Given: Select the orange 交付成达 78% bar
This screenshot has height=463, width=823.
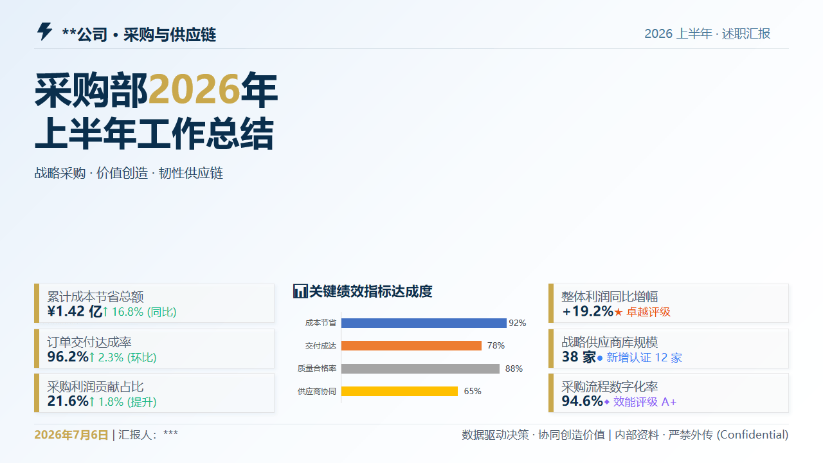Looking at the screenshot, I should pyautogui.click(x=411, y=345).
